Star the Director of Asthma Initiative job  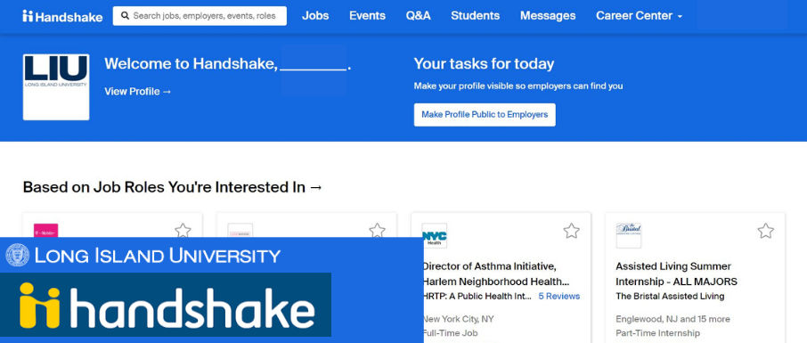tap(571, 230)
